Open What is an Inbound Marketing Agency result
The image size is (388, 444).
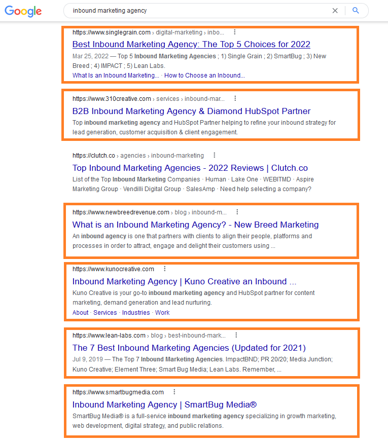[196, 225]
